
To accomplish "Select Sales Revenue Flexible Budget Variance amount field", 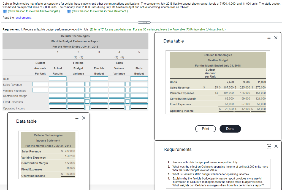I will point(76,84).
